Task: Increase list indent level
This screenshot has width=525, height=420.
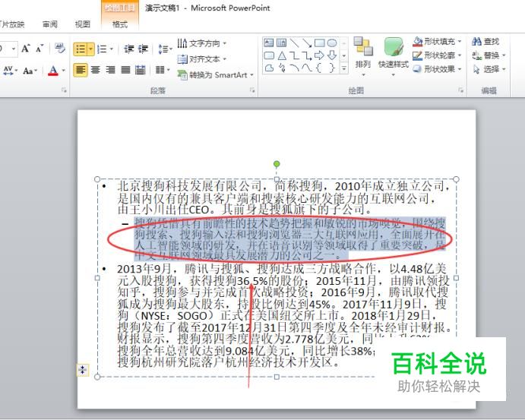Action: [144, 49]
